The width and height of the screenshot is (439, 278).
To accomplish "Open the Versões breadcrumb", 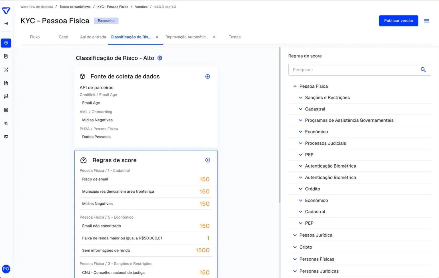I will (141, 7).
